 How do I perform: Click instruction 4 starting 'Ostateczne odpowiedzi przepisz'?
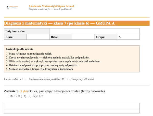(x=43, y=65)
